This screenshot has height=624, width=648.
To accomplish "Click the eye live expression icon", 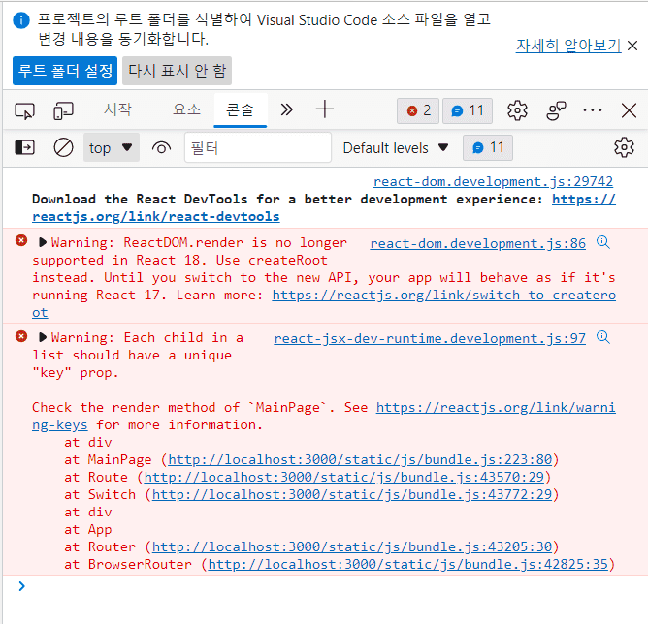I will [x=162, y=147].
